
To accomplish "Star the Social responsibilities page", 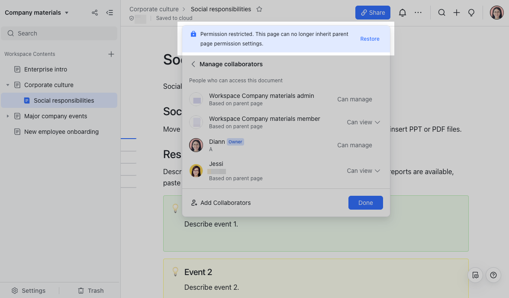I will tap(259, 9).
